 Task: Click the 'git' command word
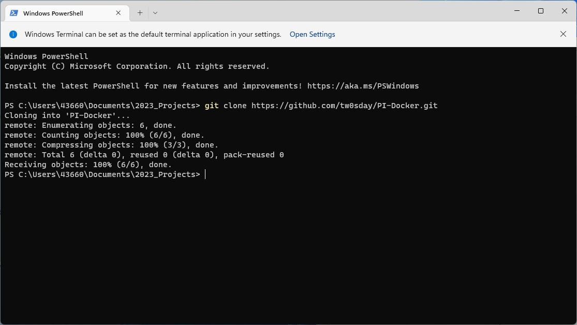(x=212, y=106)
